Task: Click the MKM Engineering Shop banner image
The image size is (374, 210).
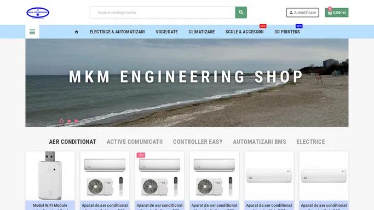Action: point(187,83)
